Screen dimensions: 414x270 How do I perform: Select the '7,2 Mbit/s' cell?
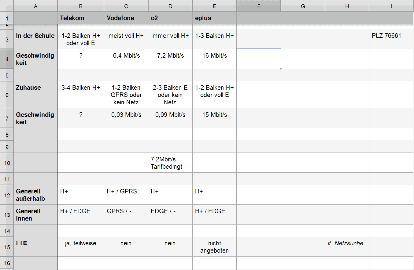point(170,59)
